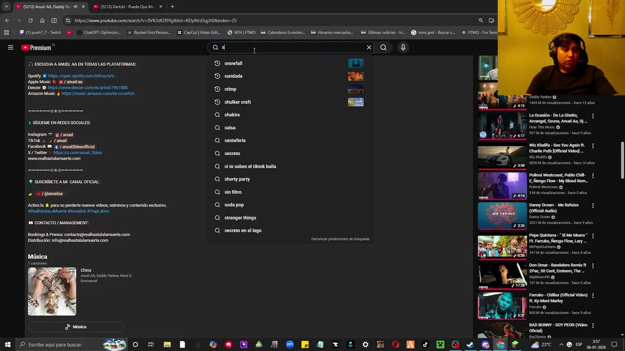The width and height of the screenshot is (625, 351).
Task: Open the shulker craft suggestion thumbnail
Action: coord(355,102)
